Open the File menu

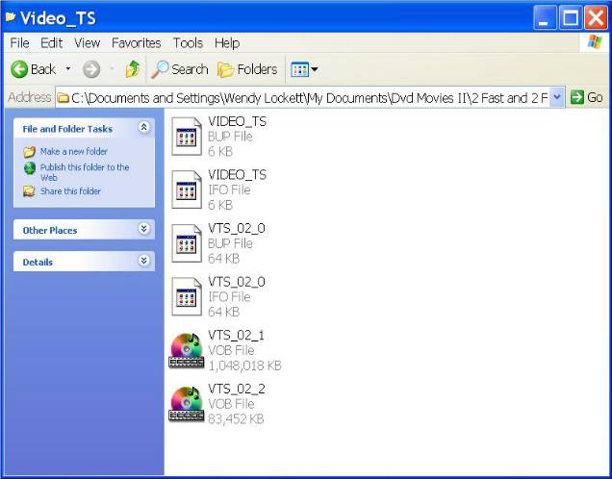coord(19,43)
